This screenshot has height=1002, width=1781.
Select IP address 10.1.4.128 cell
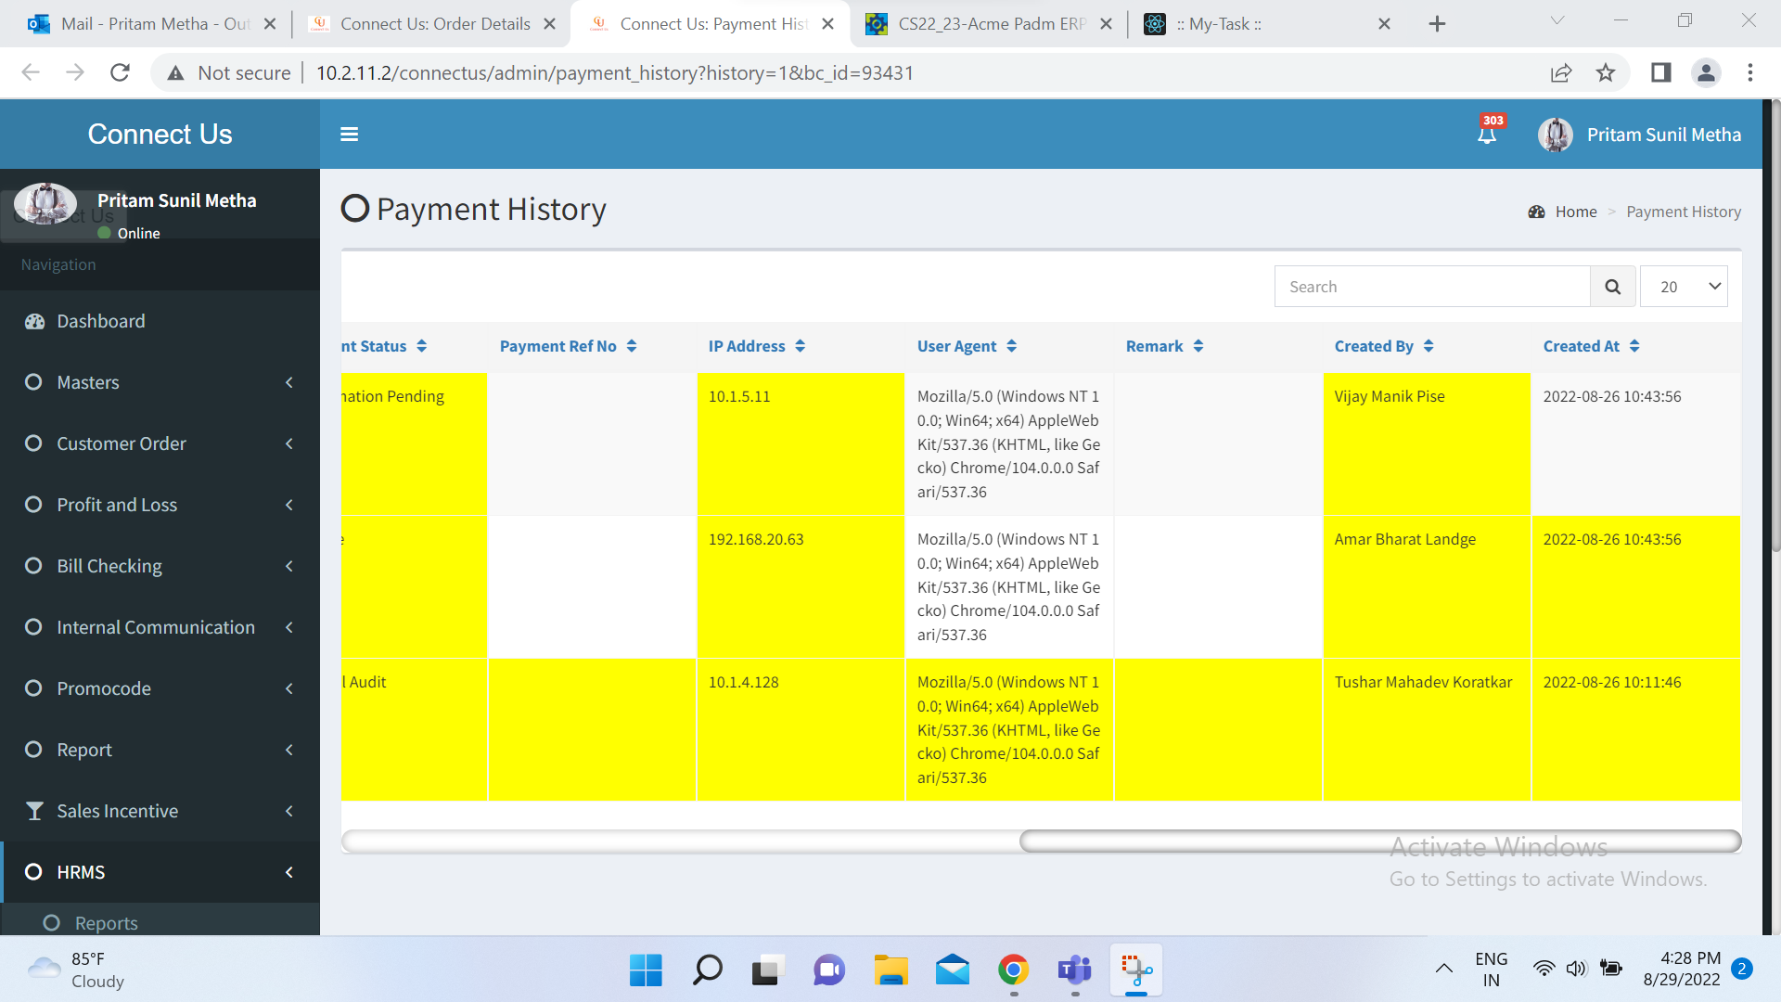point(801,730)
